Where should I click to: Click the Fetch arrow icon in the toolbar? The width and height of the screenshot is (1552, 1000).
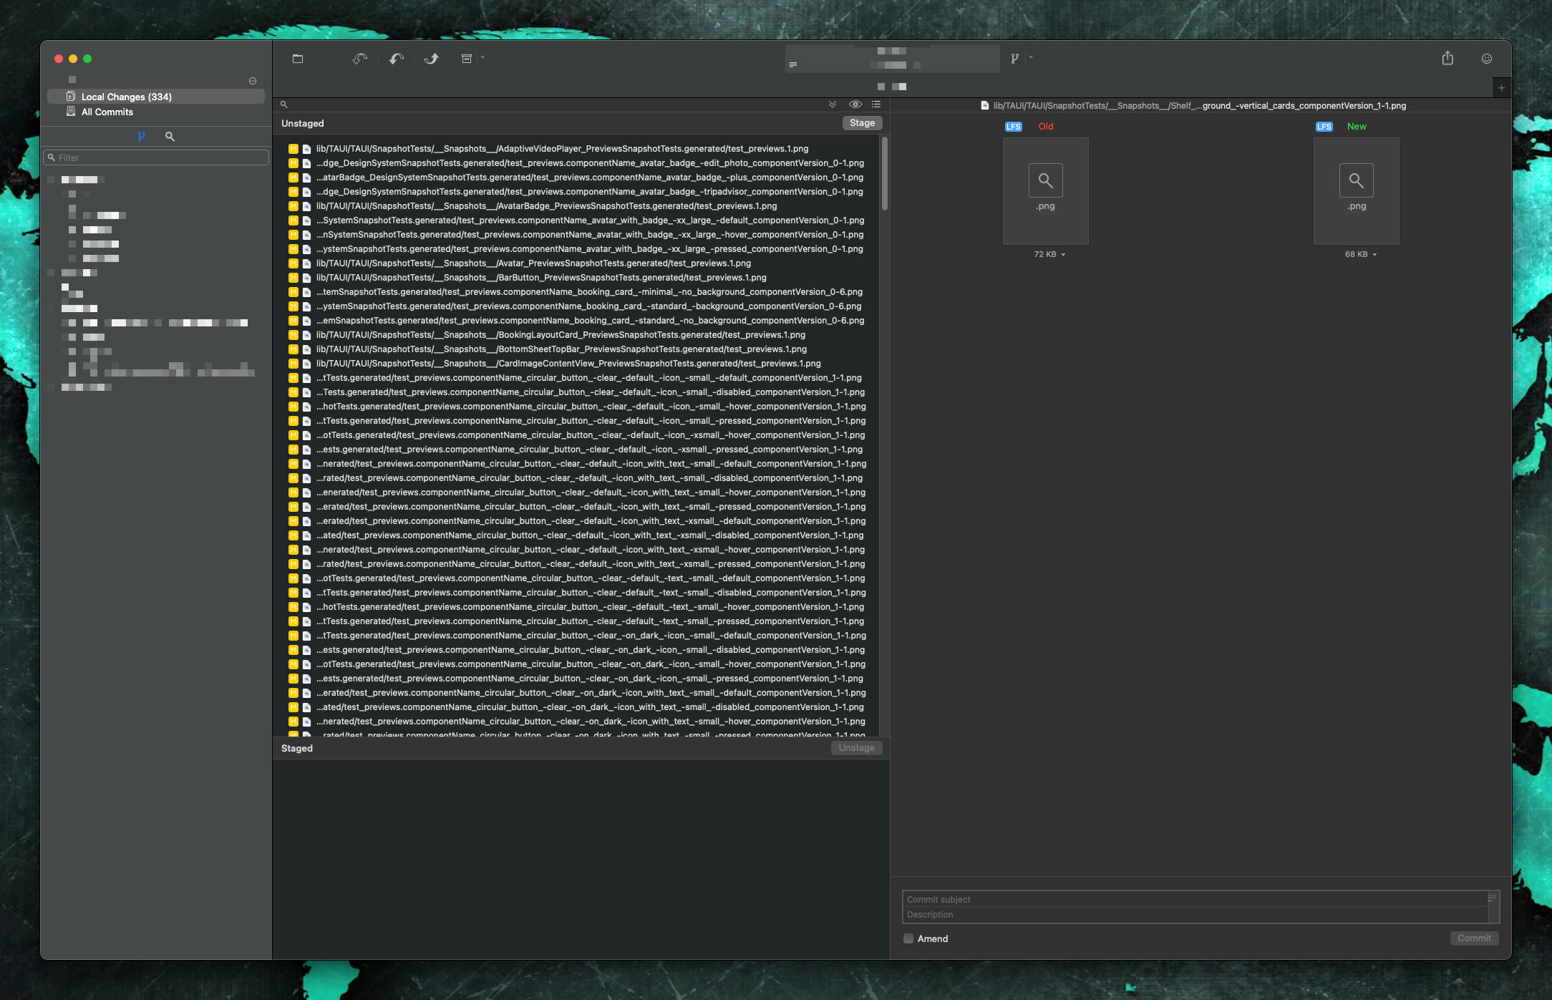(x=359, y=59)
